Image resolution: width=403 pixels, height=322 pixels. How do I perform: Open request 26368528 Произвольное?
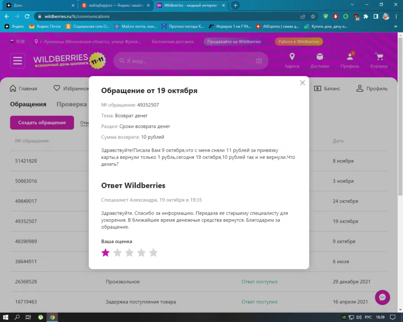coord(199,282)
